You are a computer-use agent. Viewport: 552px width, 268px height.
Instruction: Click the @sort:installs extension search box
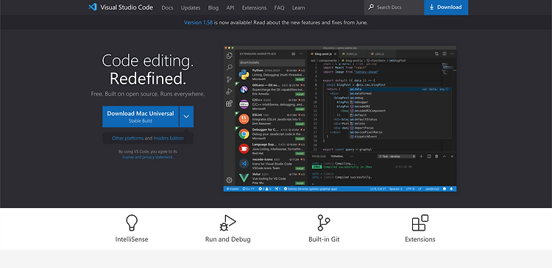272,62
